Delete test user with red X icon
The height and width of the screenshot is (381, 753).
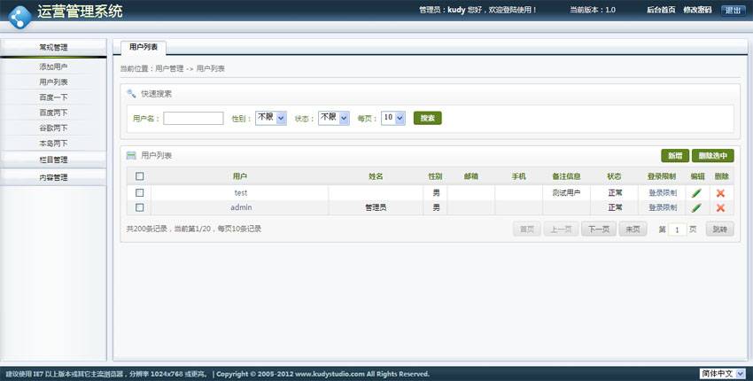point(720,193)
